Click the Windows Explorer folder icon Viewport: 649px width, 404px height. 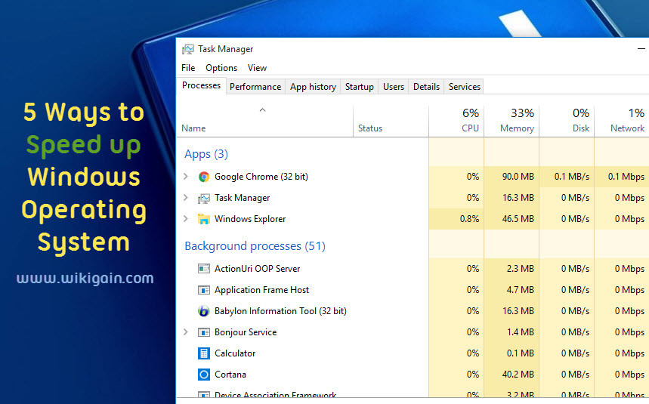coord(204,219)
